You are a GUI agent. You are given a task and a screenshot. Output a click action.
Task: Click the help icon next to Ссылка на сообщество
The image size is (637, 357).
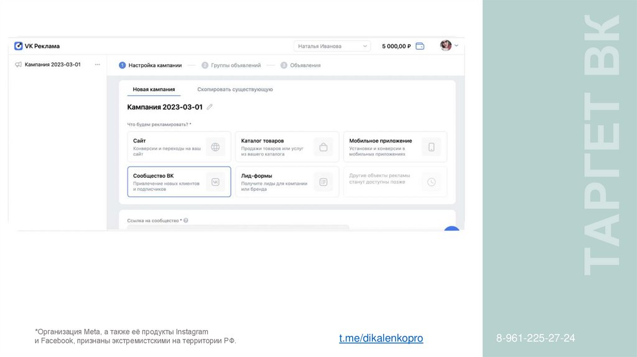click(x=185, y=221)
